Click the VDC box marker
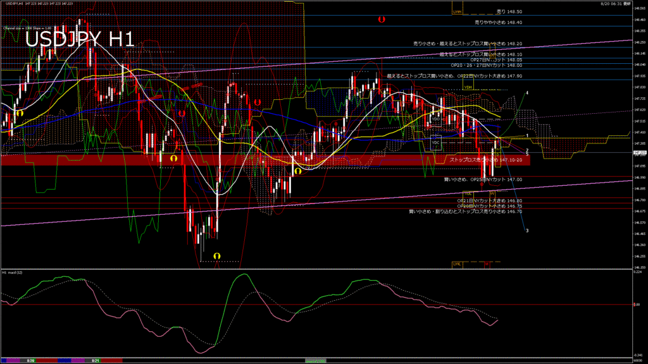The height and width of the screenshot is (364, 648). pyautogui.click(x=435, y=143)
